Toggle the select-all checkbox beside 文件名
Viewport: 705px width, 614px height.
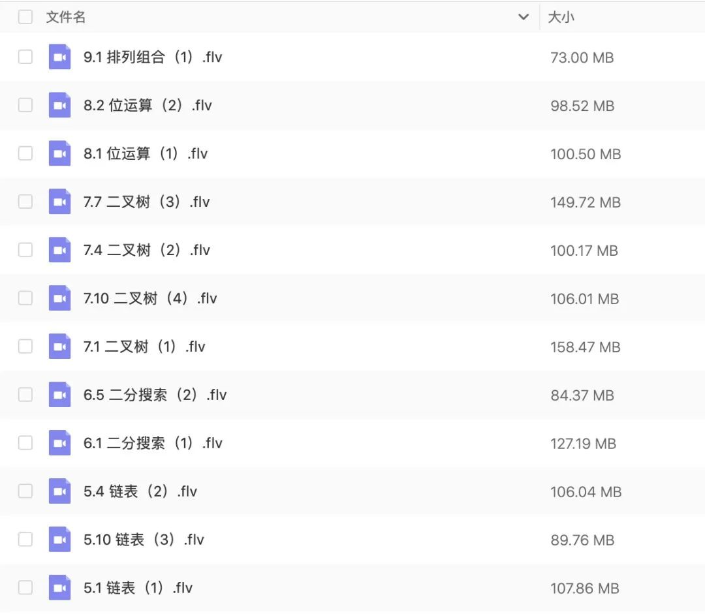click(x=25, y=17)
